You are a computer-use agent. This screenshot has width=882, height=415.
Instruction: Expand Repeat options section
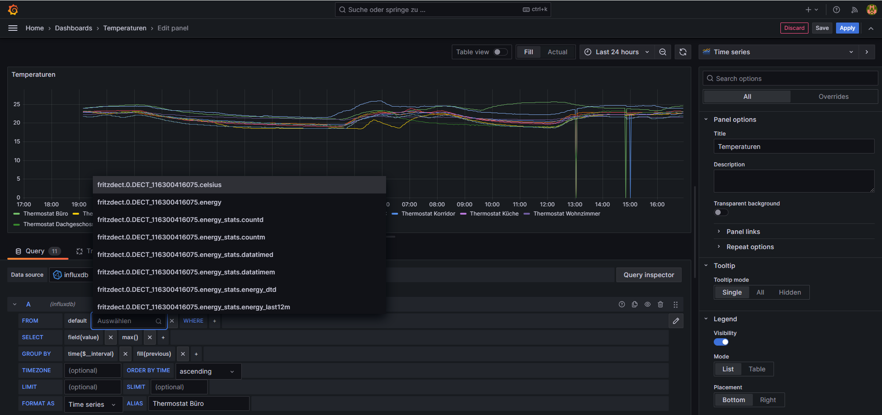pos(719,247)
